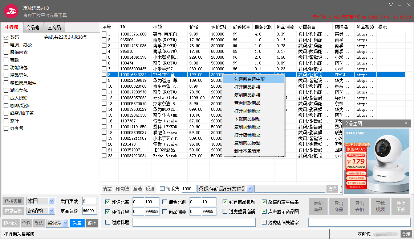Choose 下载商品视频 from context menu
The width and height of the screenshot is (414, 239).
point(253,119)
